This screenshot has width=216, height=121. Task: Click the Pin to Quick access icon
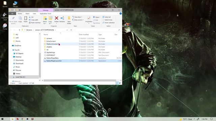pos(13,18)
